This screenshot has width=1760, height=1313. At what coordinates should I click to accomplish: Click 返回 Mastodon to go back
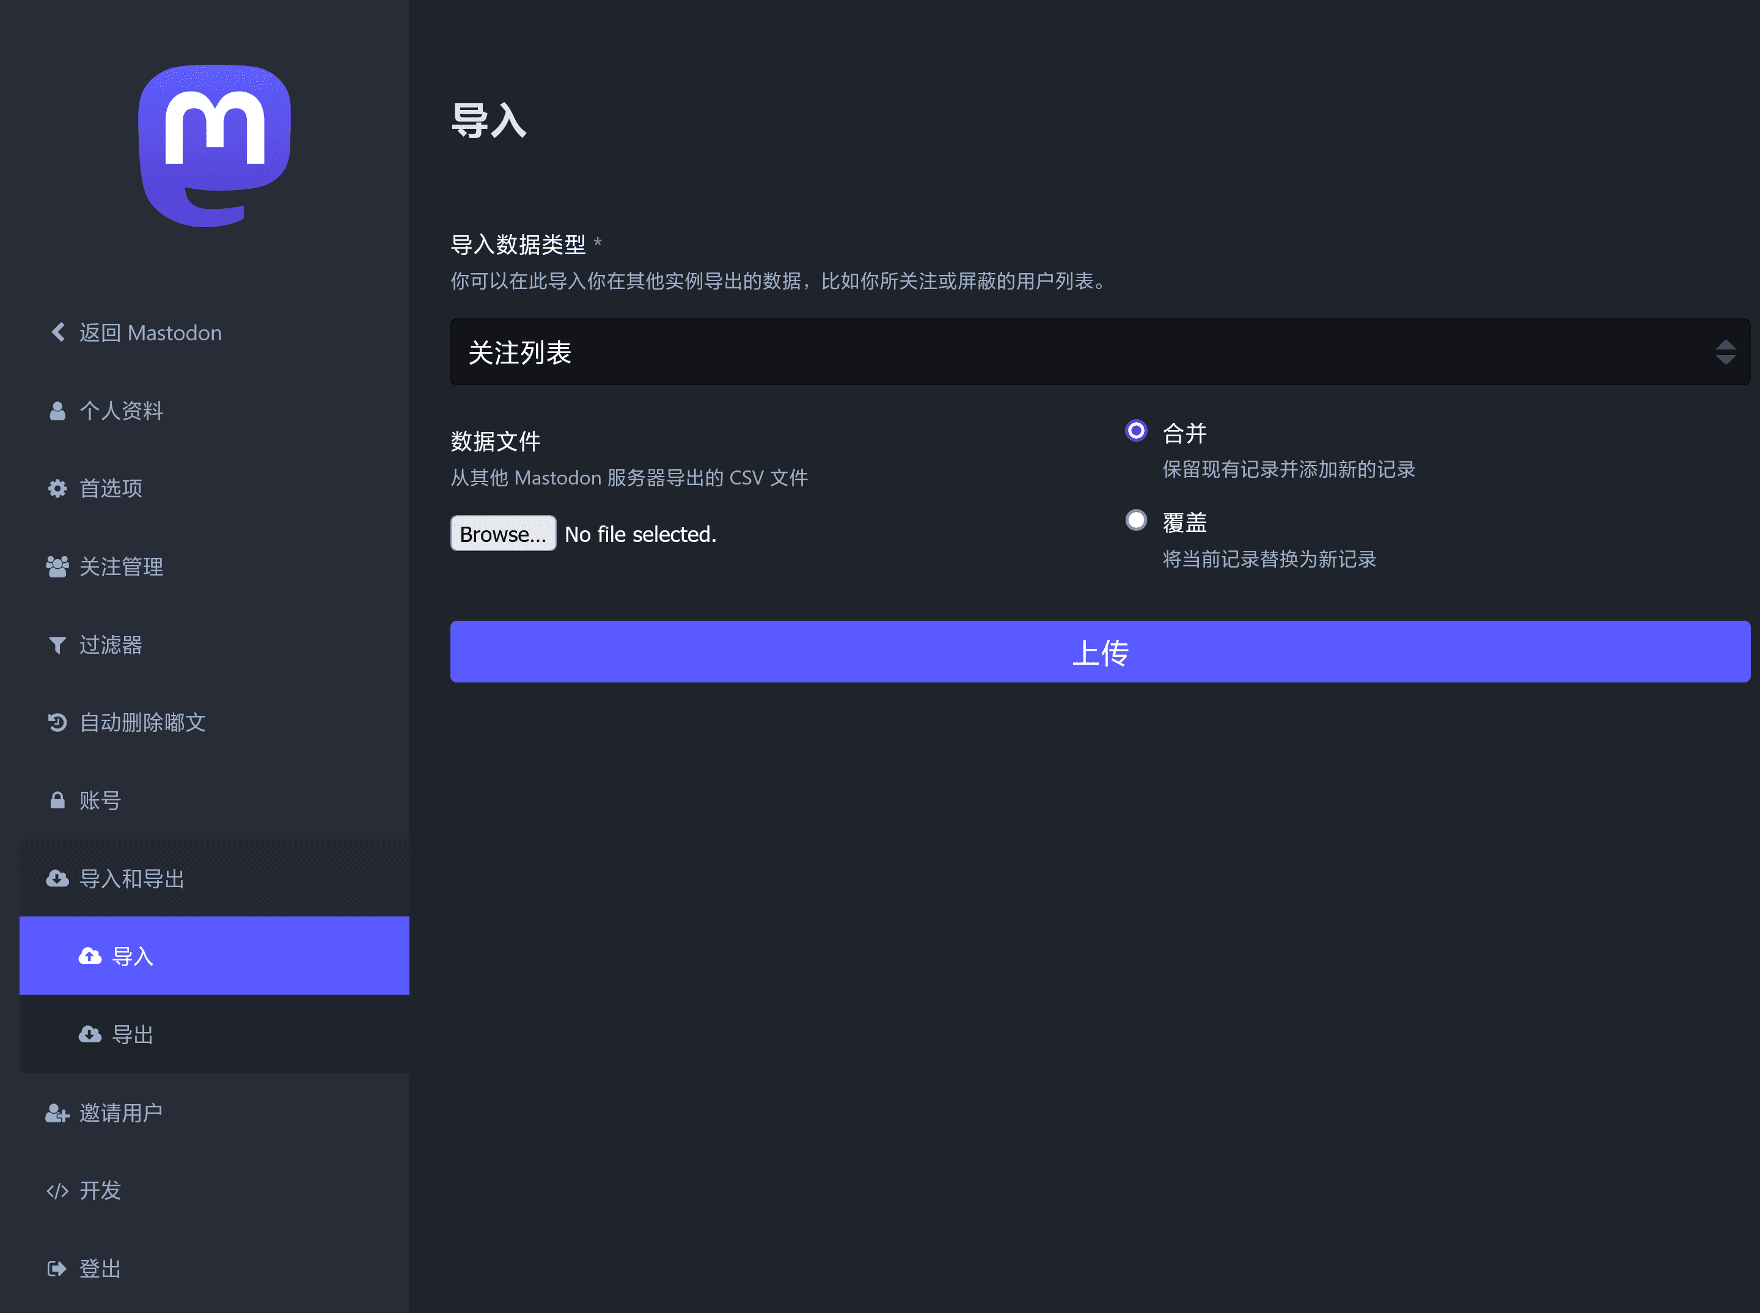(150, 332)
